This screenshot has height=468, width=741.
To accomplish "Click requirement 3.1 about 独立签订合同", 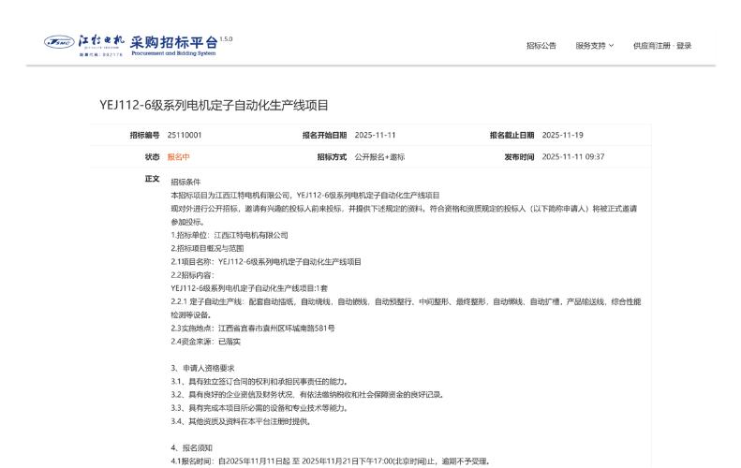I will coord(260,381).
